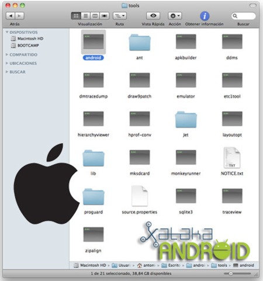Select the sqlite3 executable icon
The width and height of the screenshot is (263, 281).
(x=186, y=196)
